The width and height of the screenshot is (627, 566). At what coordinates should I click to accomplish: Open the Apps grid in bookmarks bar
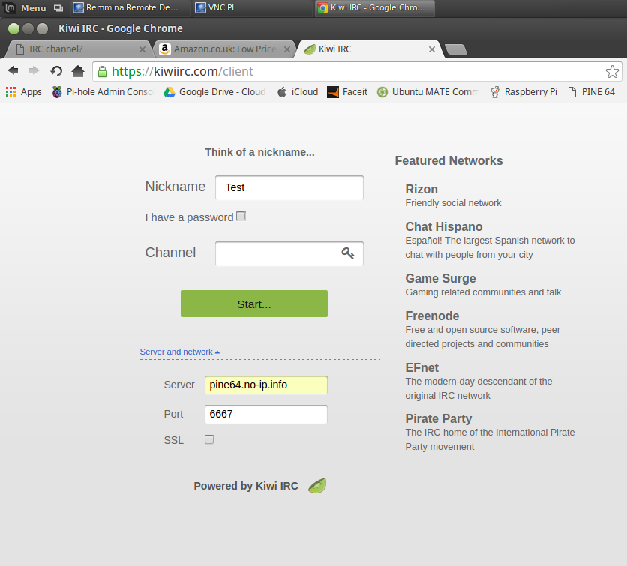coord(24,92)
